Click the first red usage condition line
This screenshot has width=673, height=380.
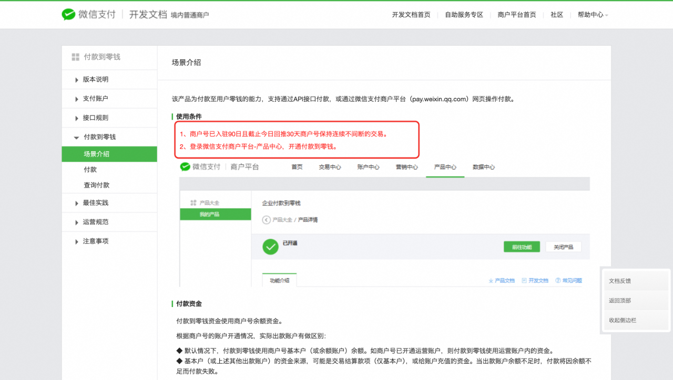point(283,134)
